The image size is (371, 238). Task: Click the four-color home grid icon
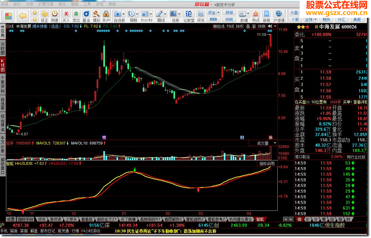tap(8, 16)
